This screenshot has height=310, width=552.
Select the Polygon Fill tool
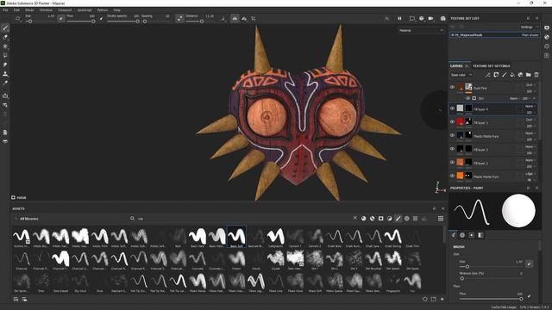5,55
